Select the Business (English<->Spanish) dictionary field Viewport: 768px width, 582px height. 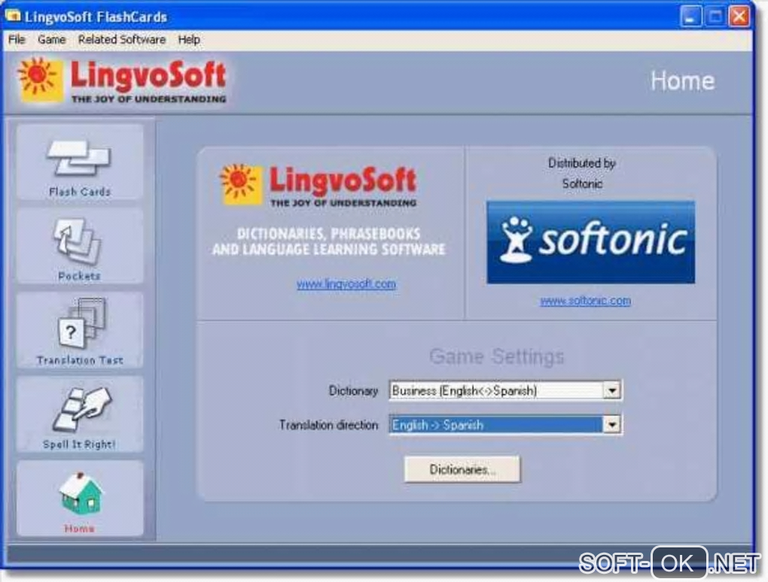pos(505,390)
